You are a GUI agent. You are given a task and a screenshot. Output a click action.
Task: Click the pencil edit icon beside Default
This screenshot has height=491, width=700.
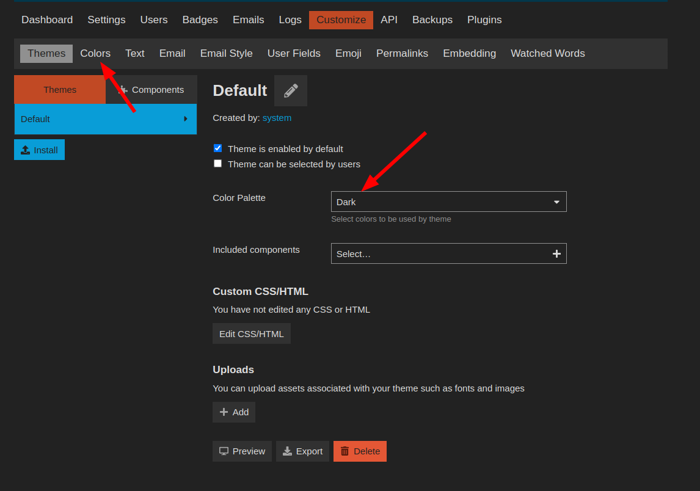point(291,91)
